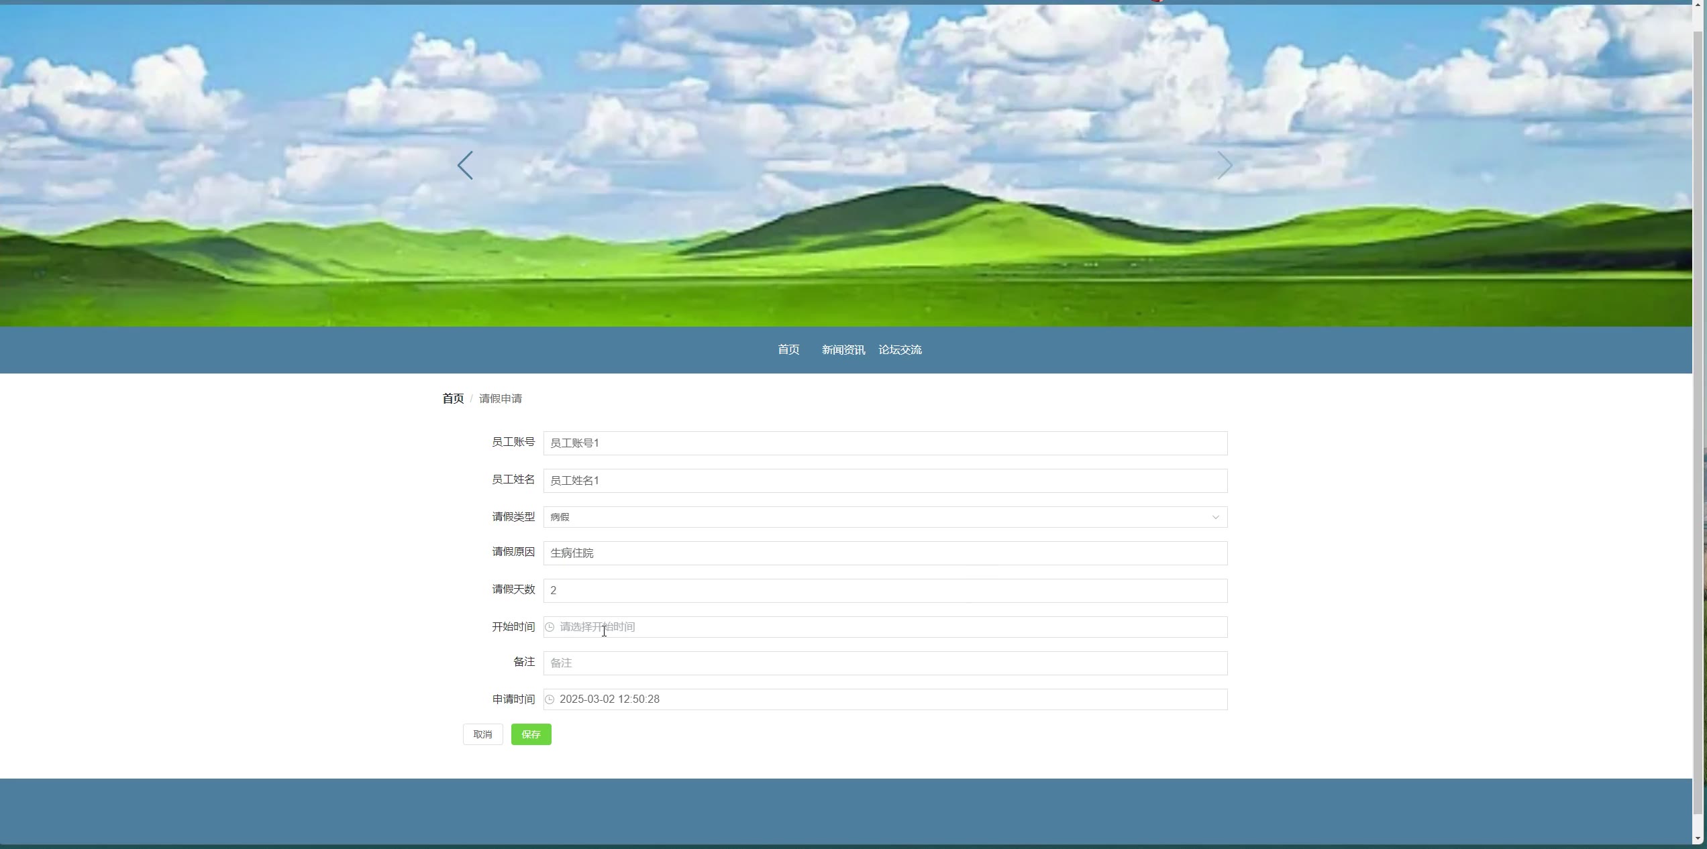The image size is (1707, 849).
Task: Click the 备注 input field
Action: [x=885, y=663]
